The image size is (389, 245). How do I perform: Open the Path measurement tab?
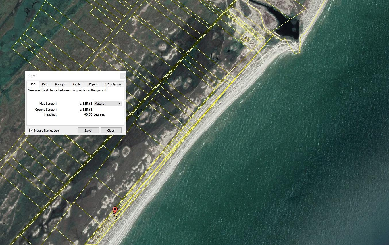45,84
